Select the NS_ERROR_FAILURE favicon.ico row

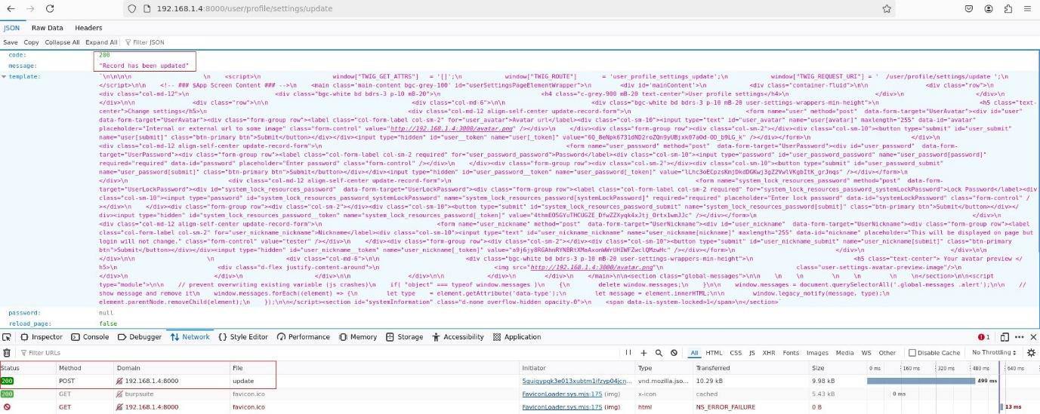pos(520,407)
